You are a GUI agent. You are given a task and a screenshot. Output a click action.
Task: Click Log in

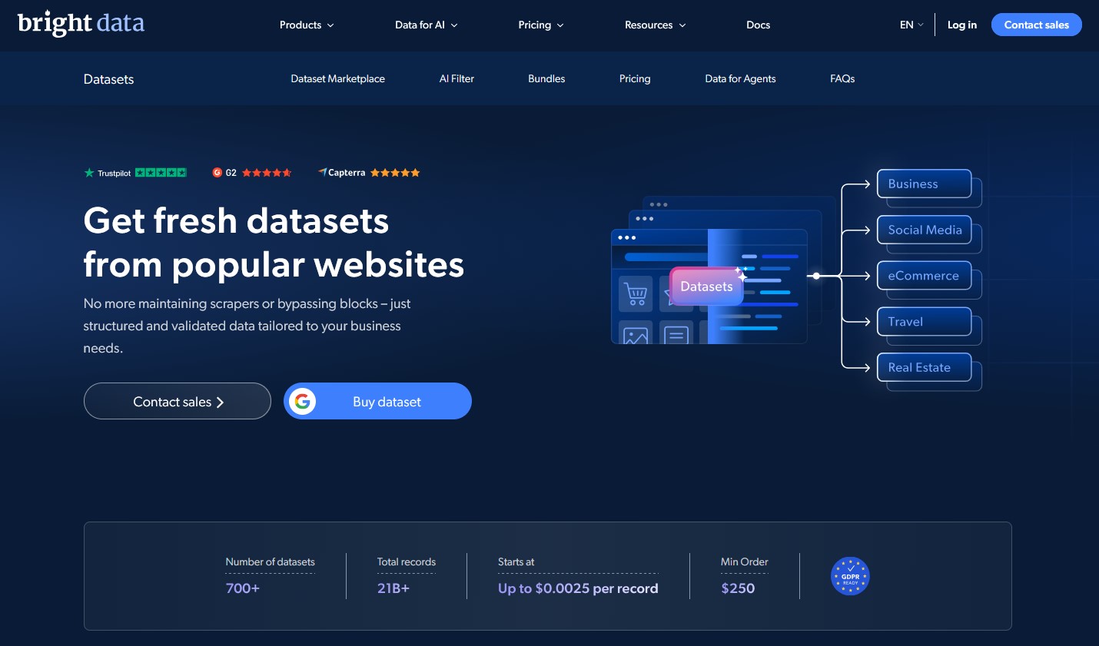tap(962, 25)
